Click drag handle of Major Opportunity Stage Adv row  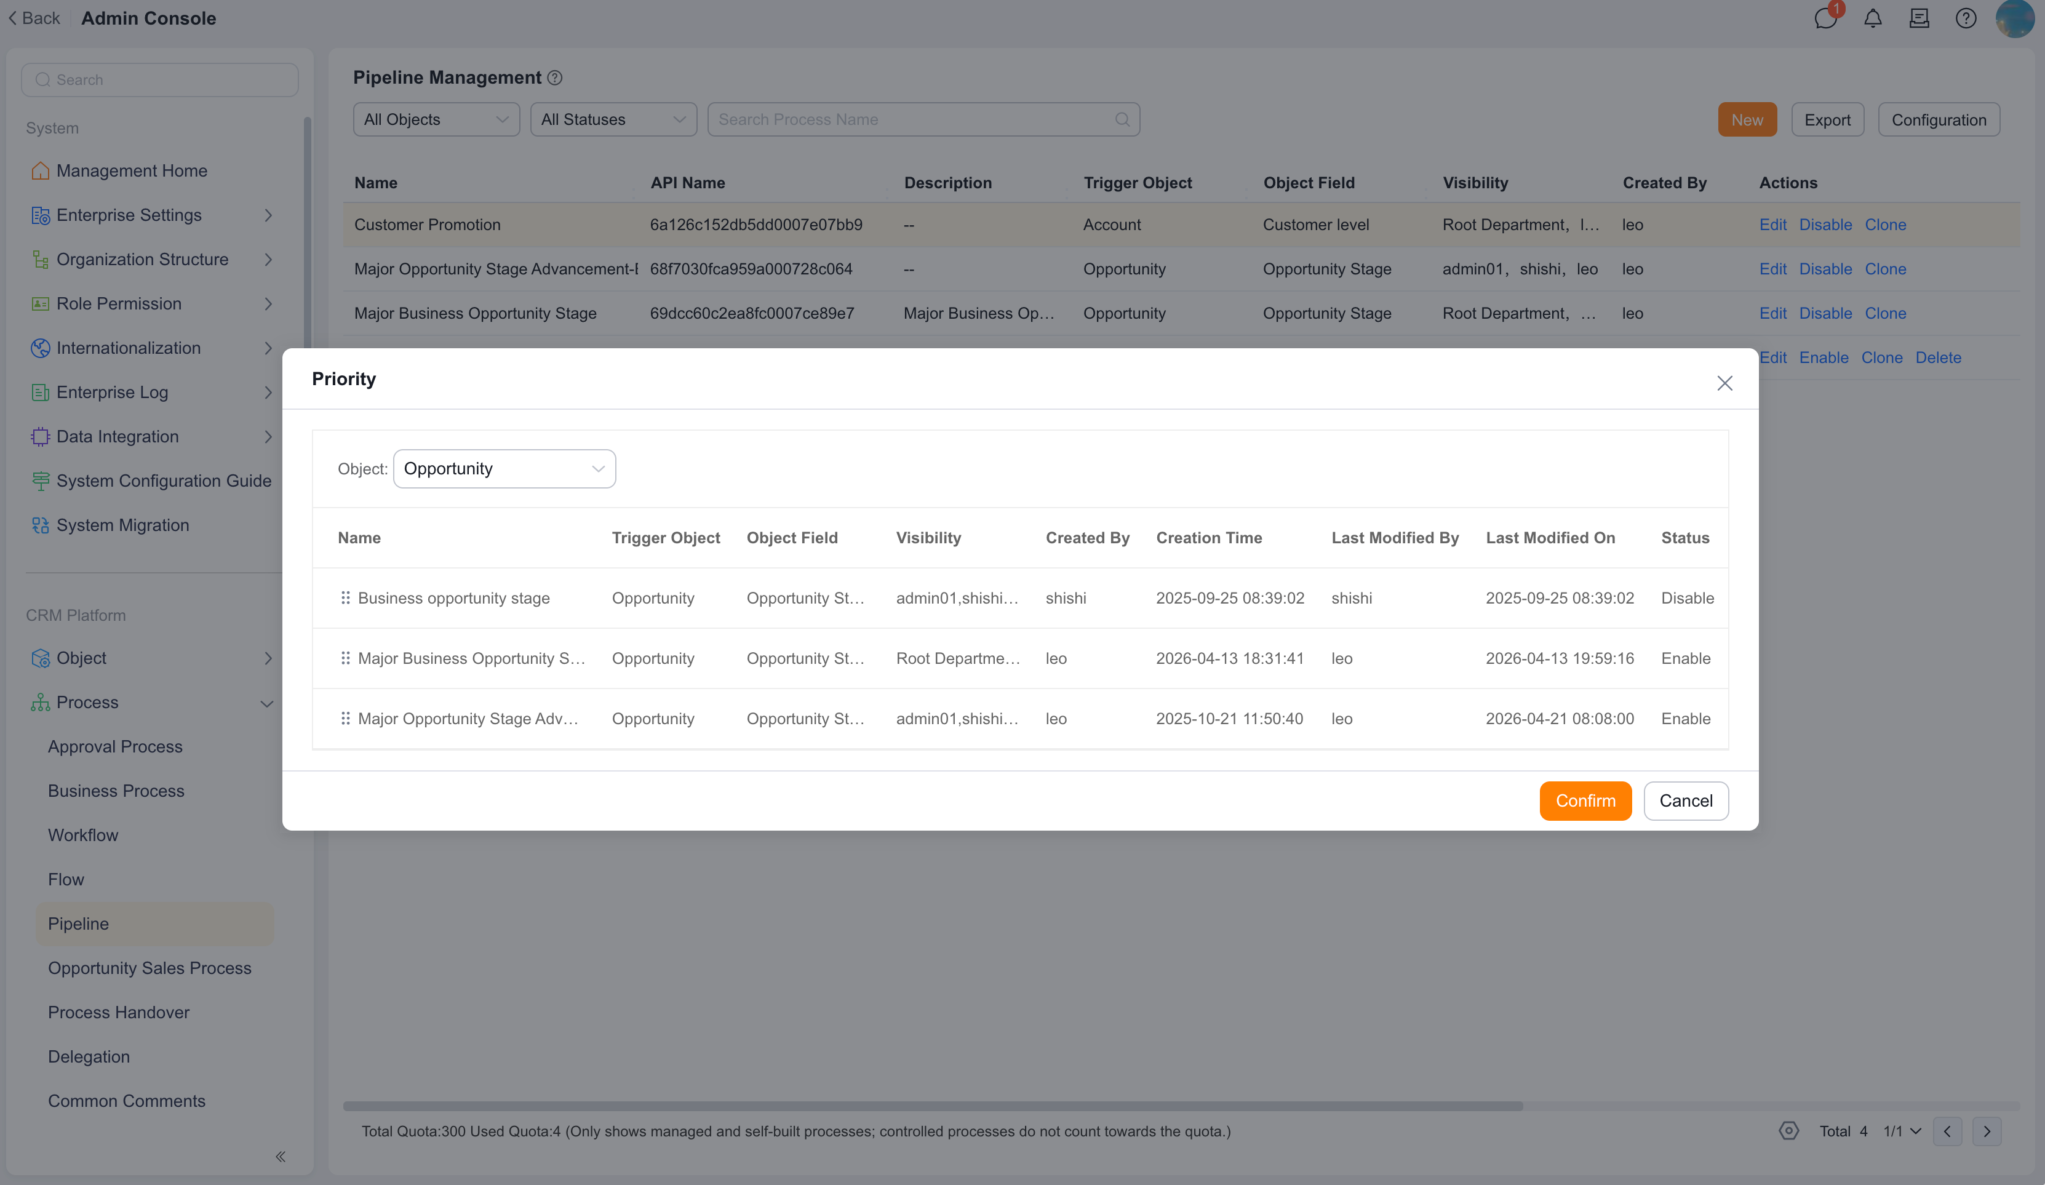[x=345, y=718]
